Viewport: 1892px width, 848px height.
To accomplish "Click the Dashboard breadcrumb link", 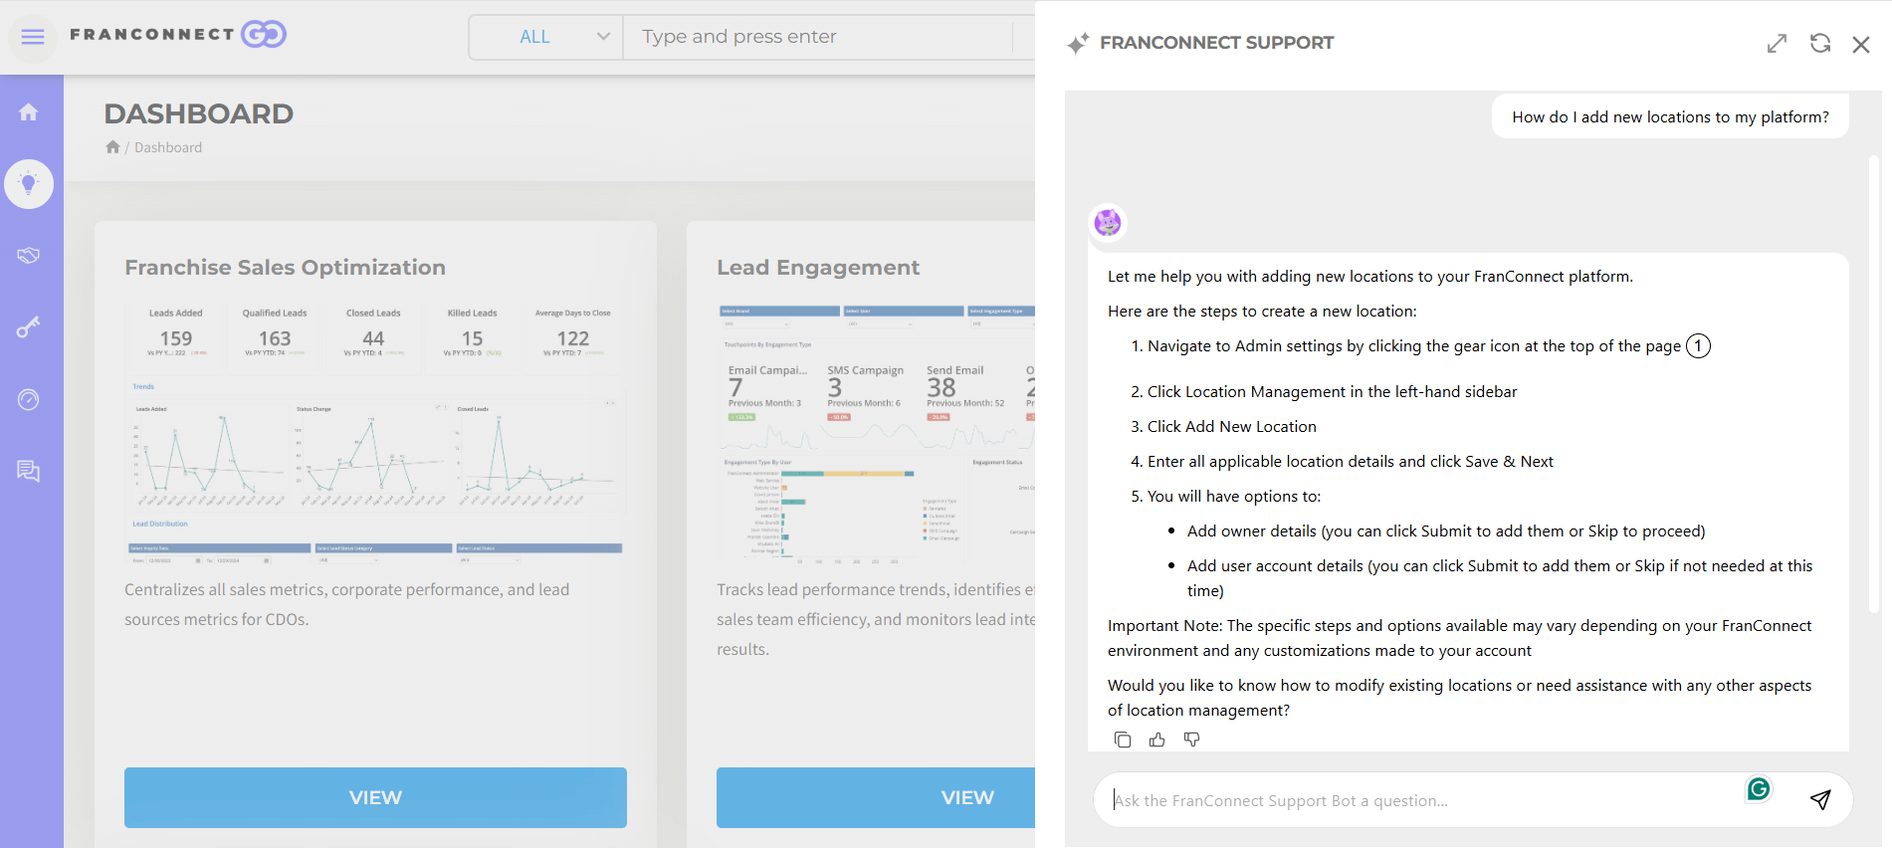I will (168, 147).
